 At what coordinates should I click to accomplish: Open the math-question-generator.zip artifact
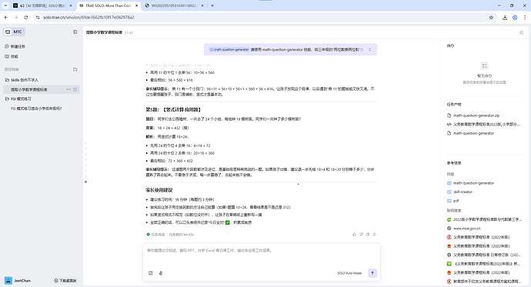coord(476,115)
